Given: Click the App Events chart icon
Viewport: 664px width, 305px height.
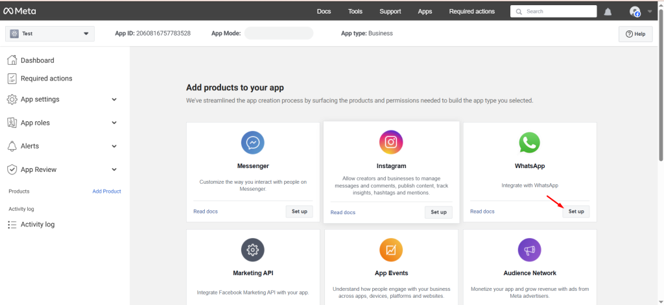Looking at the screenshot, I should (391, 250).
